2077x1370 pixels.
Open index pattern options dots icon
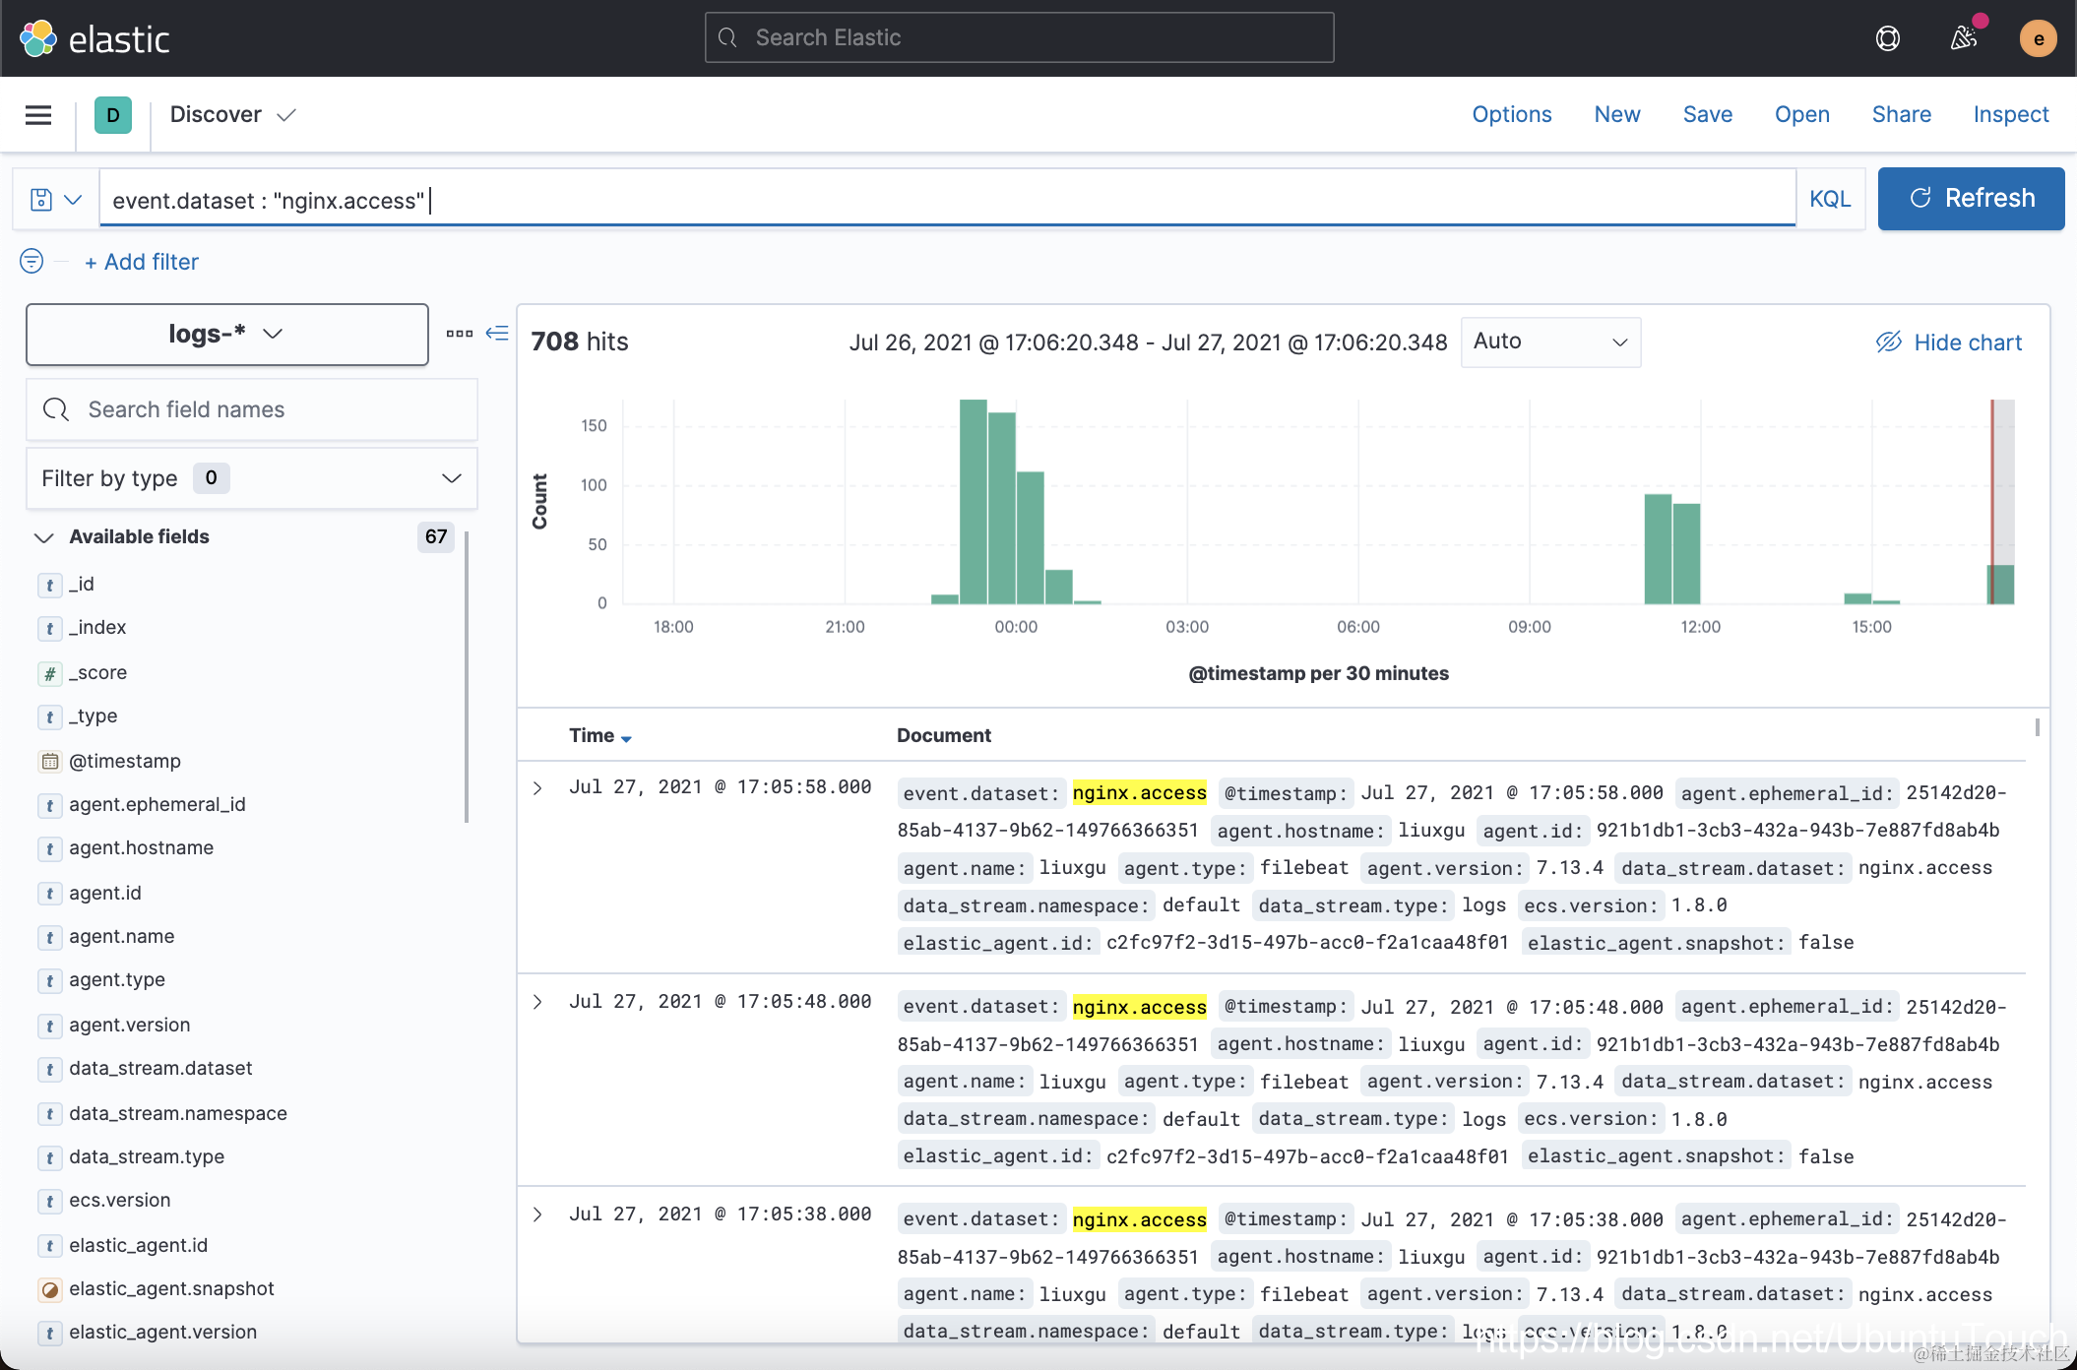click(x=459, y=334)
